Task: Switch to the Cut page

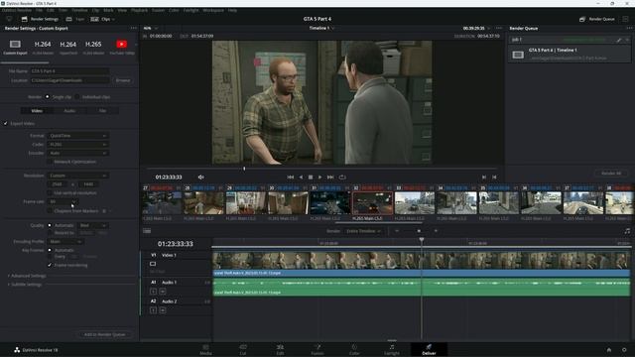Action: tap(243, 350)
